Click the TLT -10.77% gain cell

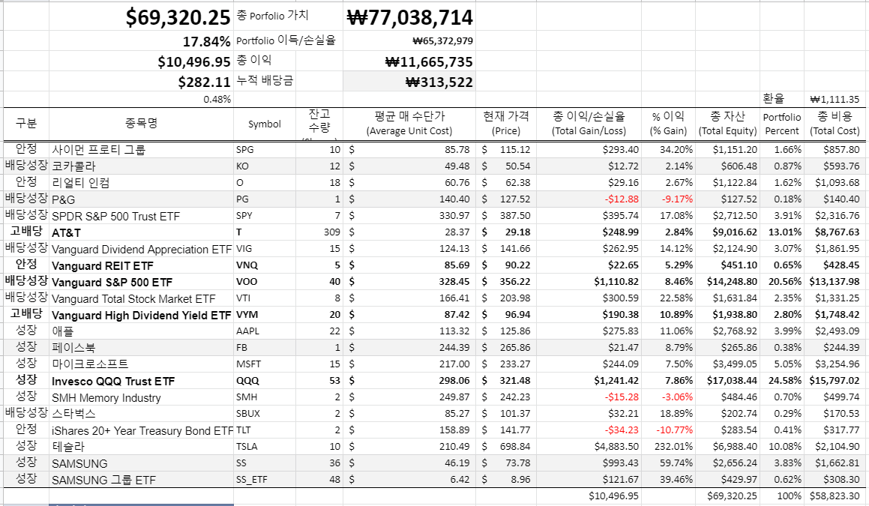pyautogui.click(x=668, y=430)
